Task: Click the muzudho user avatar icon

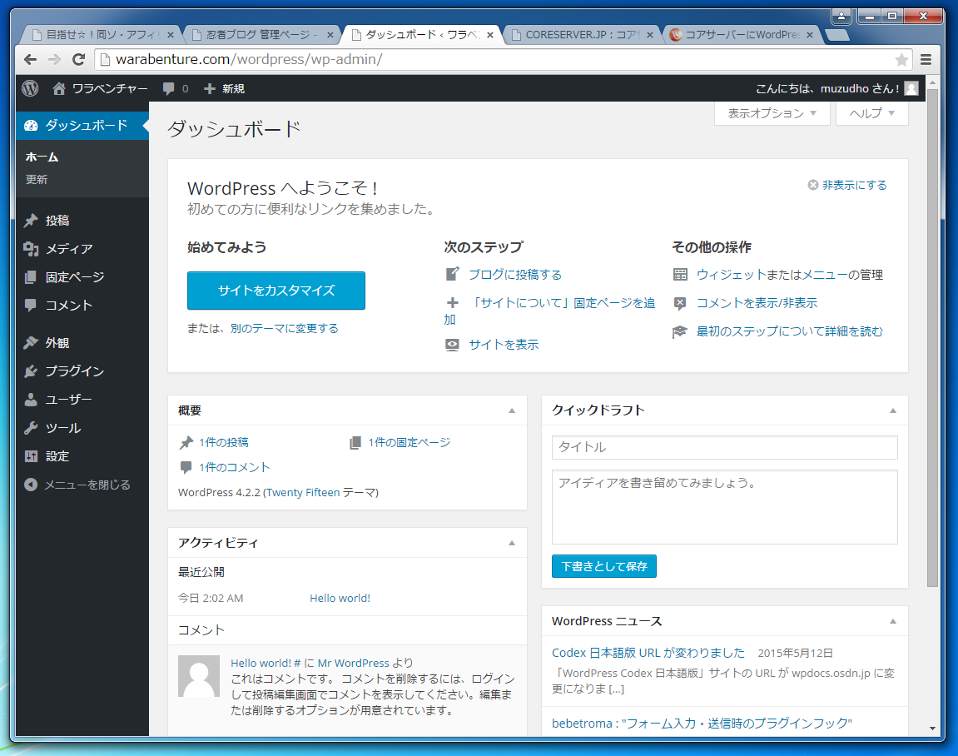Action: [911, 88]
